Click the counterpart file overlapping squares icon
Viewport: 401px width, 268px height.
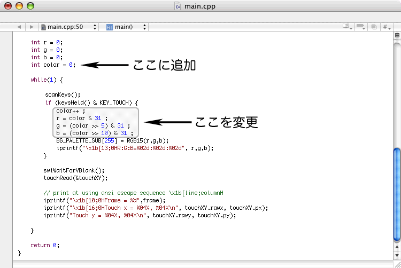pyautogui.click(x=374, y=27)
